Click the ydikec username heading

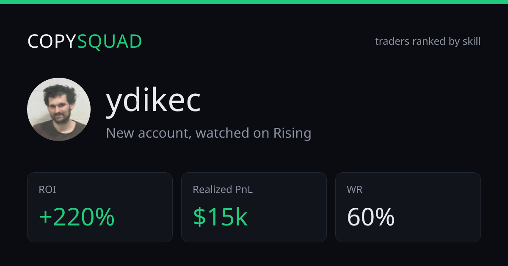153,102
